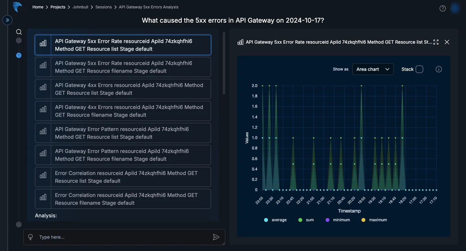This screenshot has height=251, width=466.
Task: Open the Area chart dropdown
Action: click(373, 69)
